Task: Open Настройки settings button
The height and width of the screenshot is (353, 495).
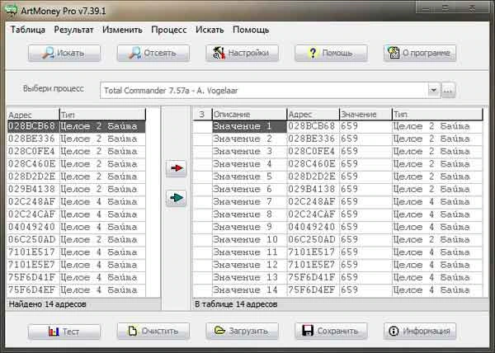Action: tap(242, 53)
